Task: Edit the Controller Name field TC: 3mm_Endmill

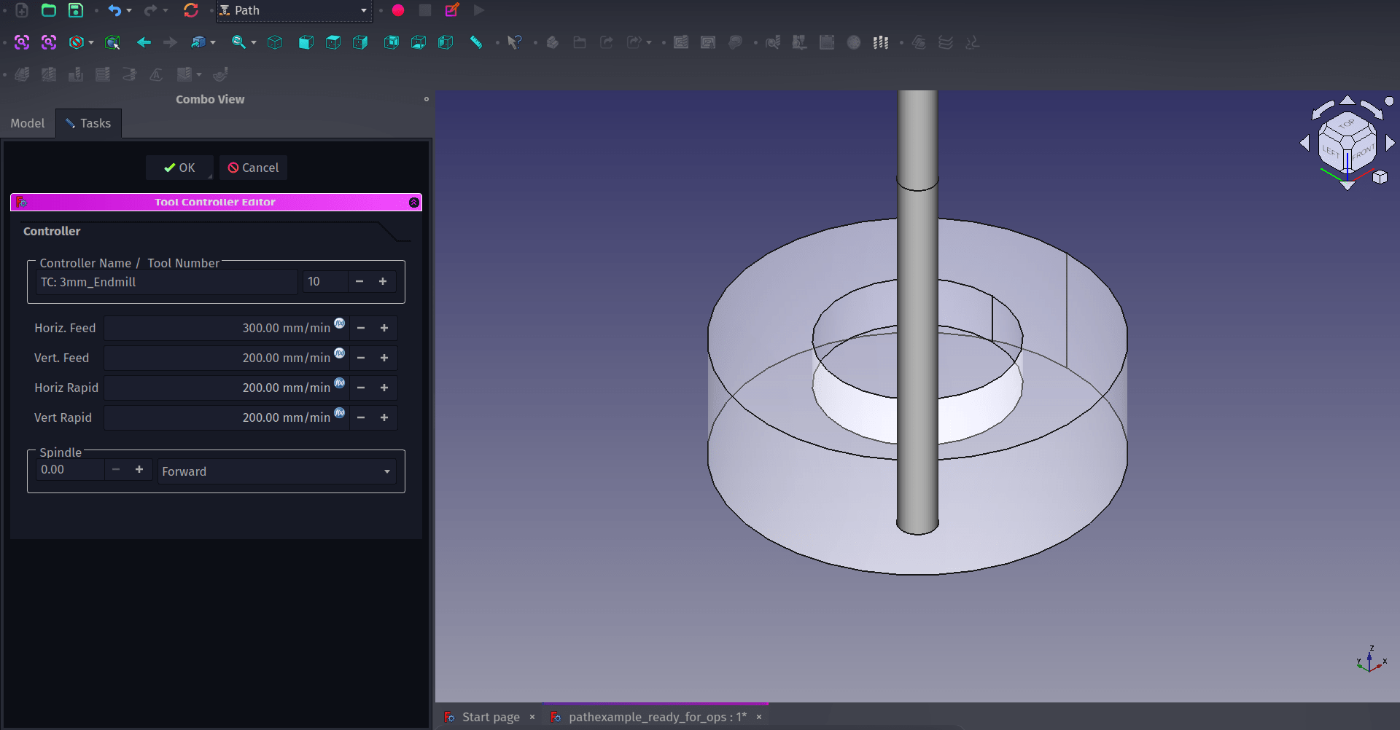Action: click(166, 282)
